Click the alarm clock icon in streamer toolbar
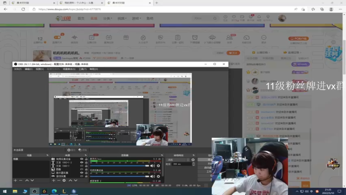The width and height of the screenshot is (346, 195). [x=195, y=37]
